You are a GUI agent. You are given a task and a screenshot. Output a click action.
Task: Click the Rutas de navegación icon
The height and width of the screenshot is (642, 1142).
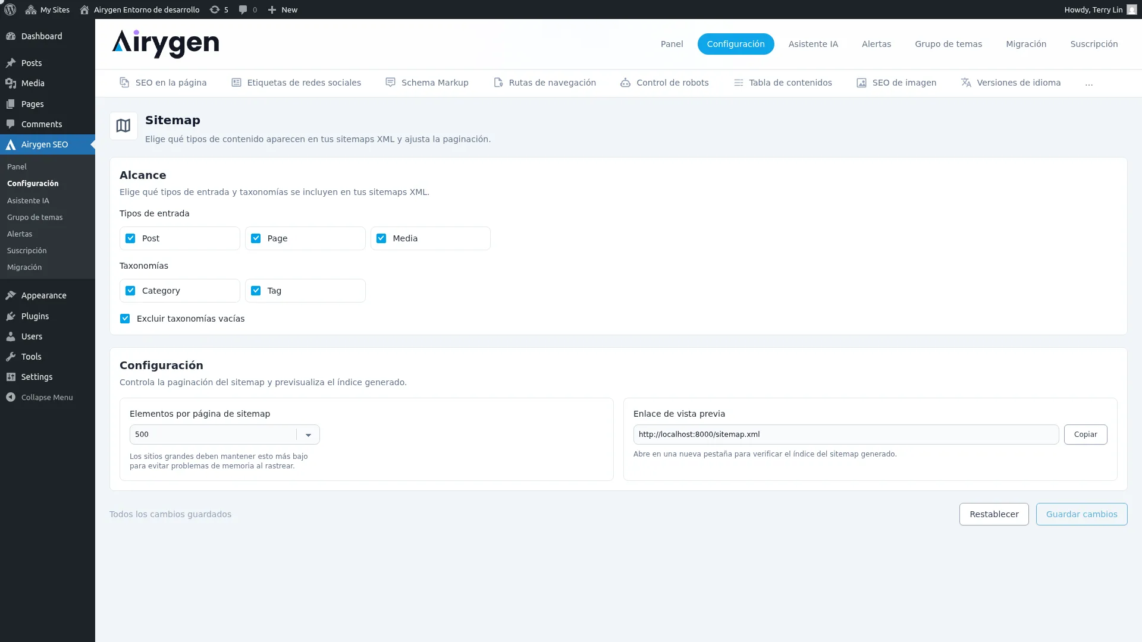498,83
